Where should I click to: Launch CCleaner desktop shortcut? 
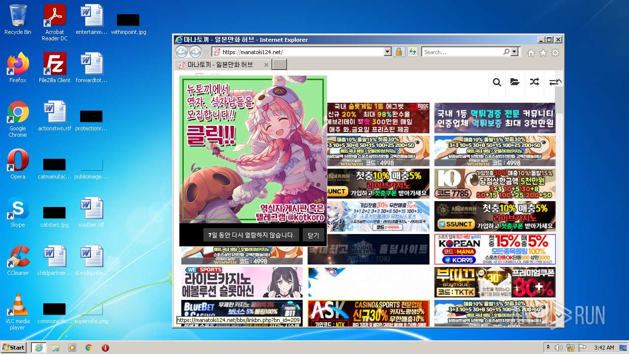pyautogui.click(x=18, y=260)
